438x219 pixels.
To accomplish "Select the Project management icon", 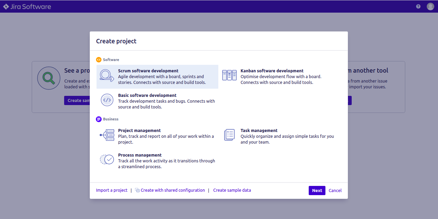I will (107, 135).
